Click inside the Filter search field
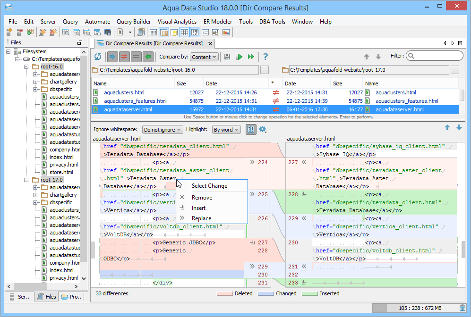Image resolution: width=471 pixels, height=317 pixels. point(438,56)
